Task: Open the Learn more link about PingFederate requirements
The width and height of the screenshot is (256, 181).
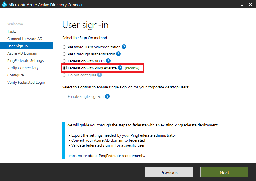Action: [77, 156]
